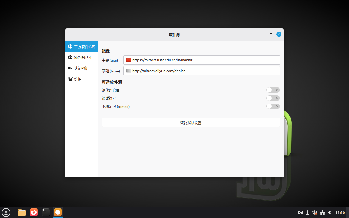Click the 可选软件源 heading
The image size is (349, 218).
tap(112, 82)
